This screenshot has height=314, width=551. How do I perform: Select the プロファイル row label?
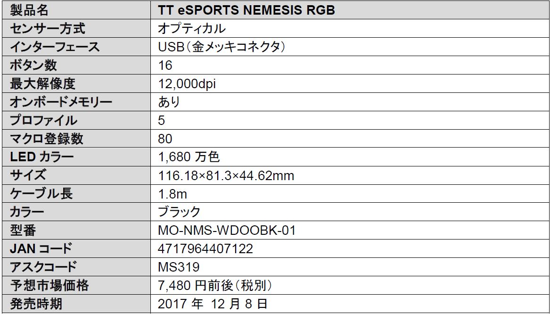(43, 120)
